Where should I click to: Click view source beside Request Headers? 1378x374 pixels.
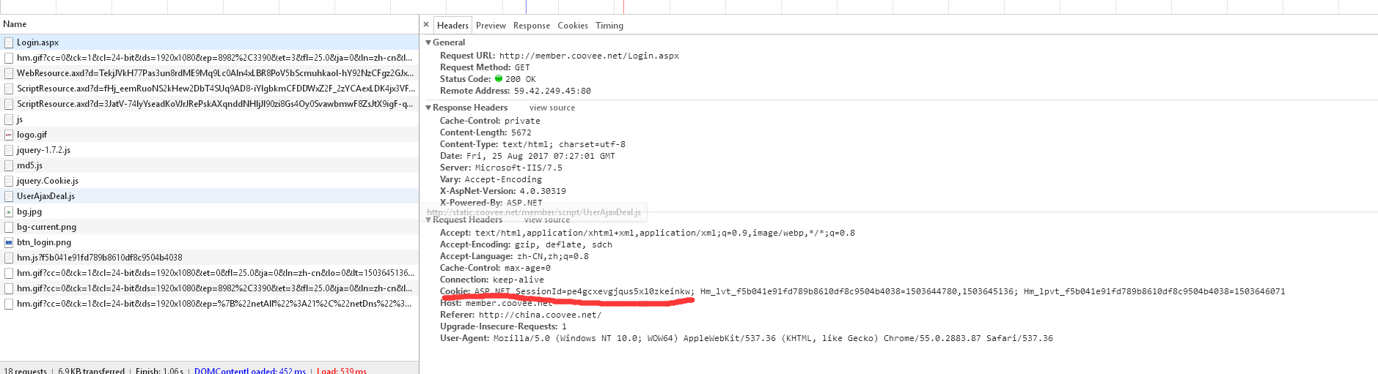pos(546,220)
